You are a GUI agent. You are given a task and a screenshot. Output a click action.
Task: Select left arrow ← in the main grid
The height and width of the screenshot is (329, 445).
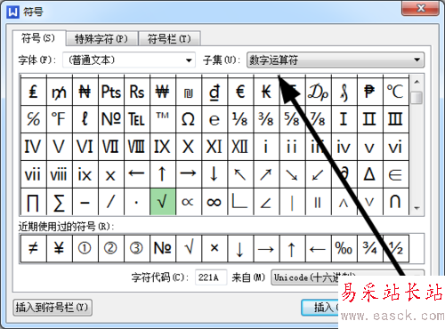coord(137,174)
